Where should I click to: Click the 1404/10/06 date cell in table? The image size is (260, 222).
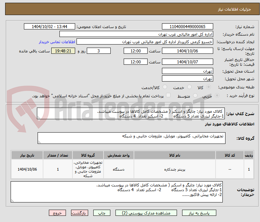tap(27, 169)
